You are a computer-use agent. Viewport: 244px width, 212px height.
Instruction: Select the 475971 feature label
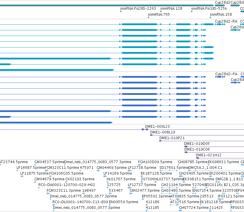pos(87,168)
